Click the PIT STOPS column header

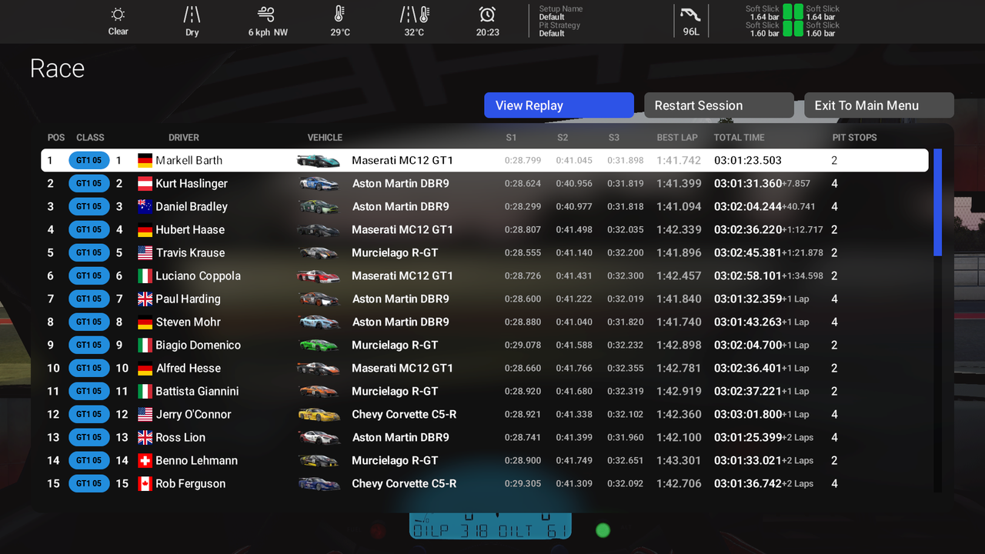pyautogui.click(x=854, y=138)
